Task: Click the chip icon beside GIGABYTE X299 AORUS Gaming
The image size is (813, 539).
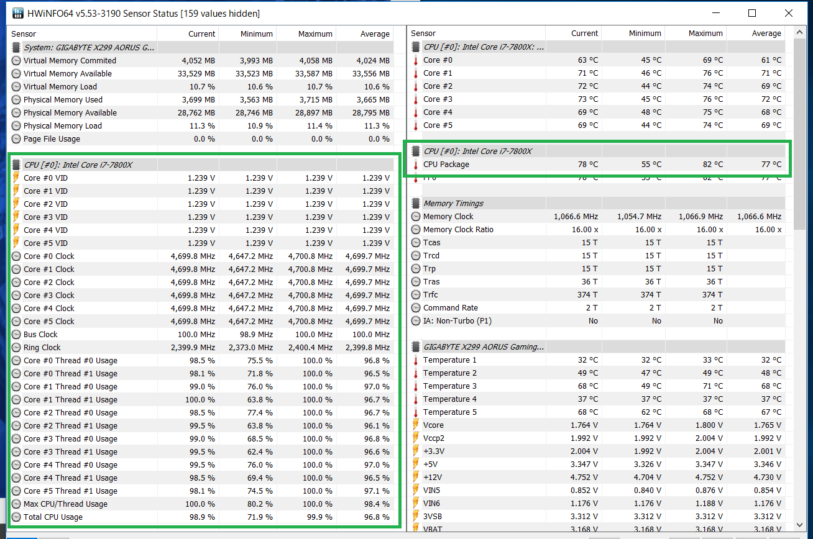Action: (416, 346)
